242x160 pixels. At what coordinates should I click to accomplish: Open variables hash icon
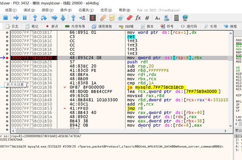tap(147, 18)
